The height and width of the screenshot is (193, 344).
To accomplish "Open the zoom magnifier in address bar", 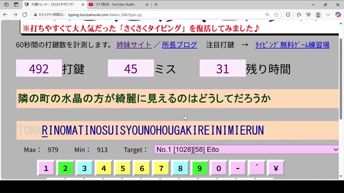I will [x=267, y=15].
